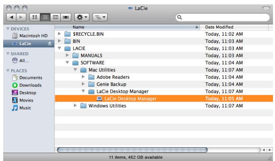
Task: Sort by Name column header
Action: click(127, 26)
